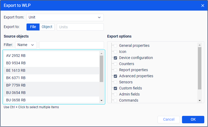Click the filter text input field

tap(71, 45)
